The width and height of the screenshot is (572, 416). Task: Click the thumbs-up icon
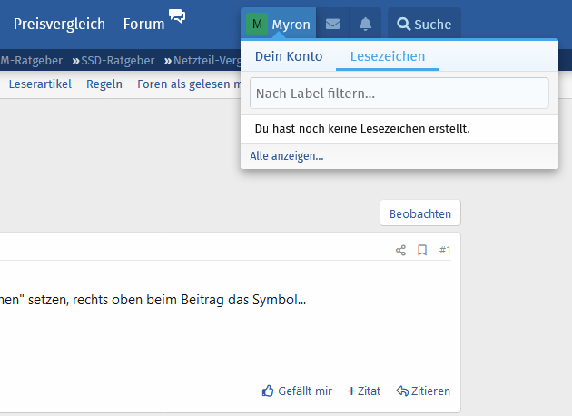(x=268, y=391)
